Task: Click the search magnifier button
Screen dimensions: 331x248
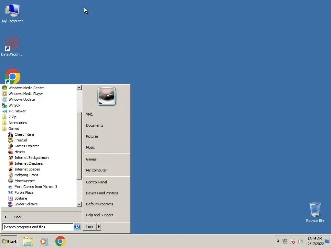Action: (77, 227)
